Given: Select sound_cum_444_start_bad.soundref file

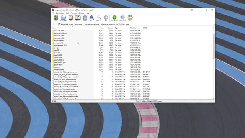Looking at the screenshot, I should pos(66,96).
